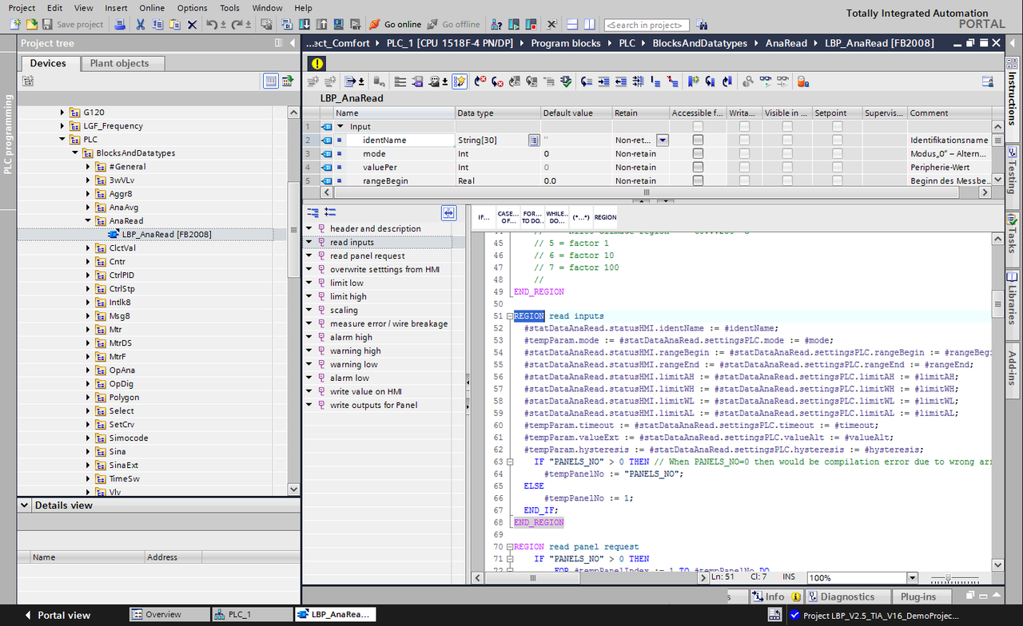Image resolution: width=1023 pixels, height=626 pixels.
Task: Select LBP_AnaRead [FB2008] block in tree
Action: coord(166,235)
